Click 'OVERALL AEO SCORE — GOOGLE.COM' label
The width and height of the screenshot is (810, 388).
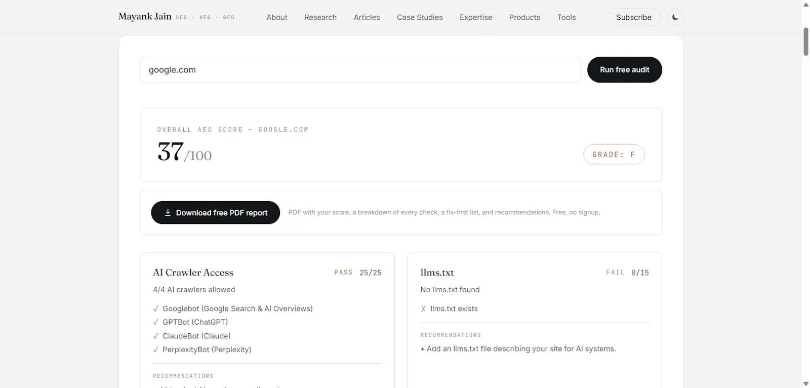click(x=233, y=130)
